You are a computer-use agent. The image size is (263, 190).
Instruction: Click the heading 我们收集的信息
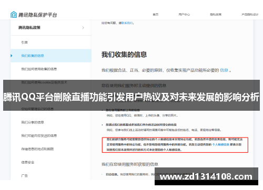[x=124, y=55]
